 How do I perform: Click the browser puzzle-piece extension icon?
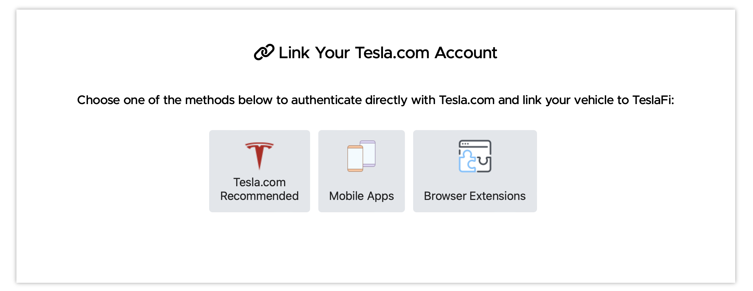pyautogui.click(x=475, y=156)
